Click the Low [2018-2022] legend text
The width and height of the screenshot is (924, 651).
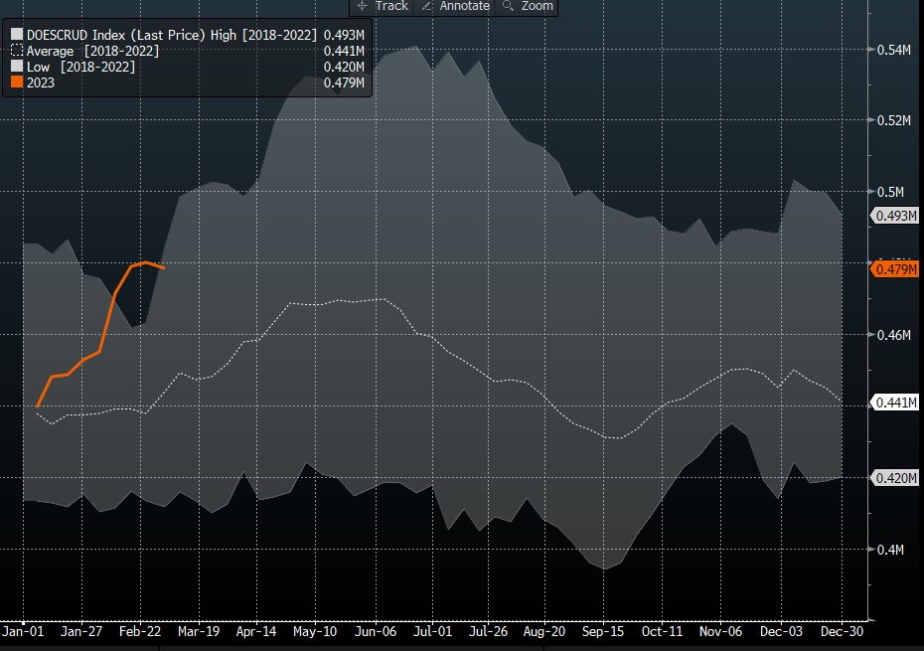[81, 67]
